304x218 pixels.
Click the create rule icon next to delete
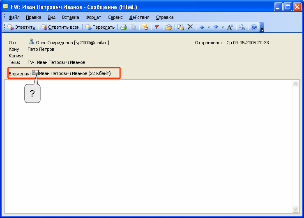[x=181, y=27]
